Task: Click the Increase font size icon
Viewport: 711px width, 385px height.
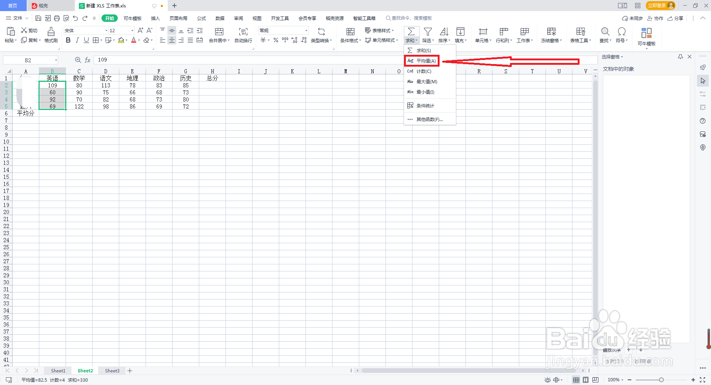Action: point(140,30)
